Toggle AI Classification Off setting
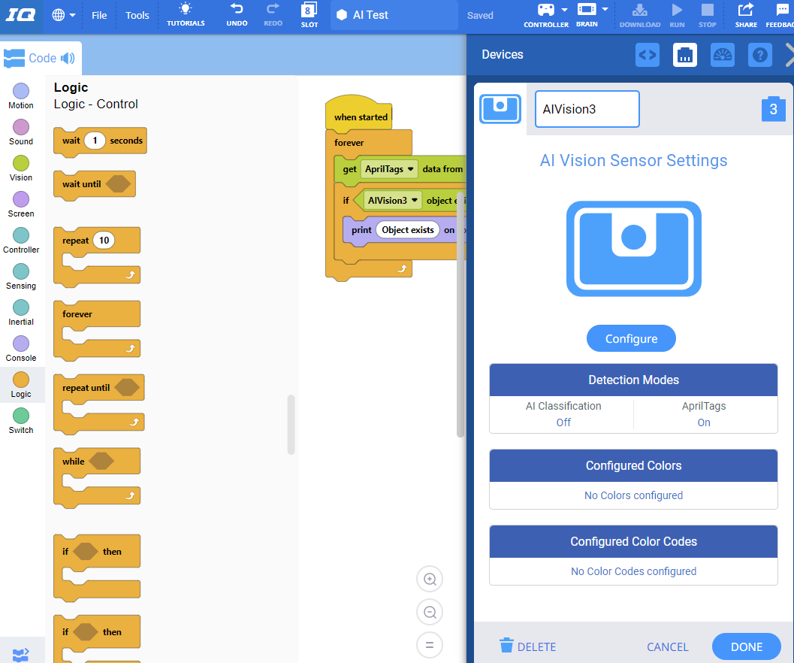Screen dimensions: 794x663 click(x=563, y=422)
